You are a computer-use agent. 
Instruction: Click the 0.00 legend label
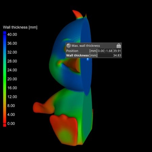pos(11,124)
